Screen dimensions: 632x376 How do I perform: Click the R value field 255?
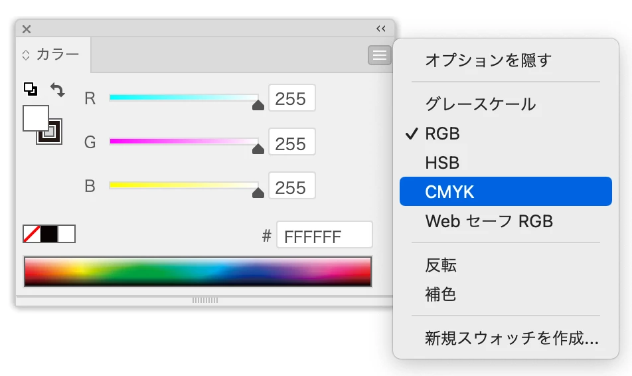[292, 98]
